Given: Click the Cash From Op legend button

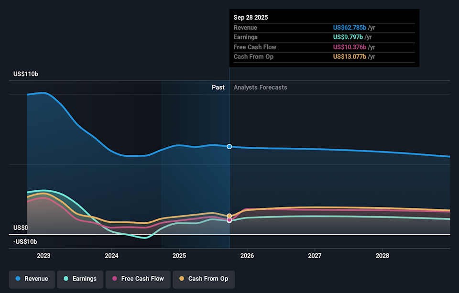Looking at the screenshot, I should point(204,279).
